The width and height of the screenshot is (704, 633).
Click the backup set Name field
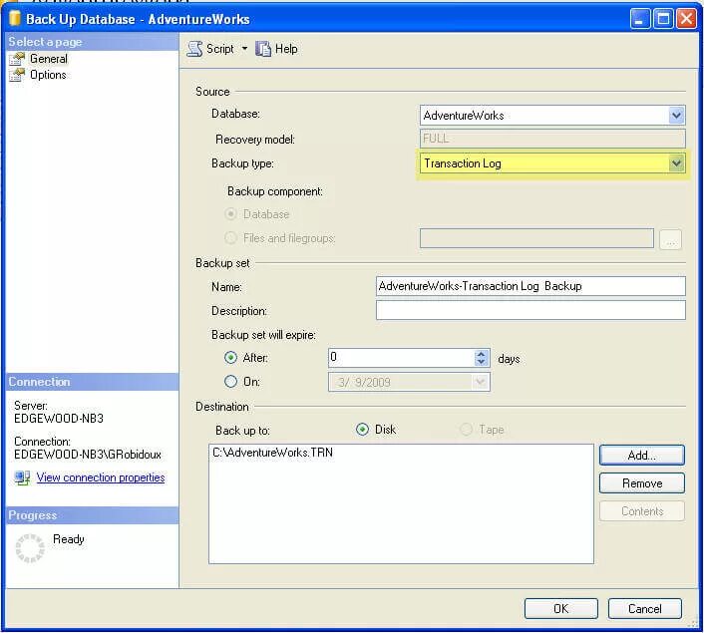[530, 286]
